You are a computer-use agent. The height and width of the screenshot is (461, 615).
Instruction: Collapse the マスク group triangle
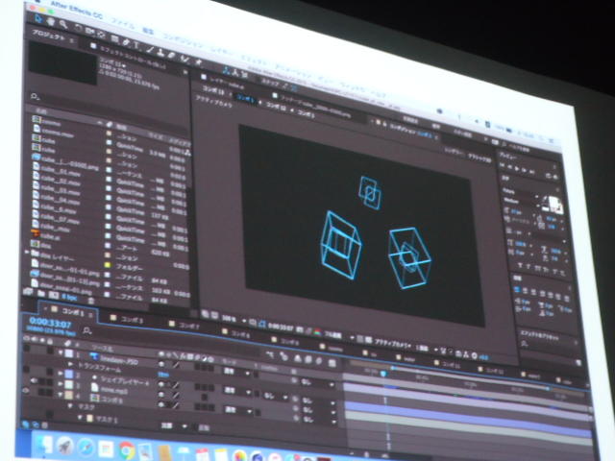[70, 405]
